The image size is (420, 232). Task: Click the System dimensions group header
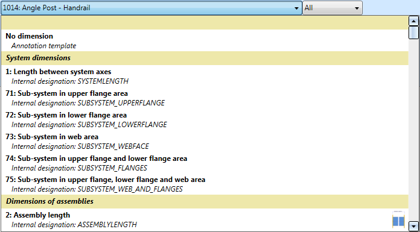[x=205, y=58]
